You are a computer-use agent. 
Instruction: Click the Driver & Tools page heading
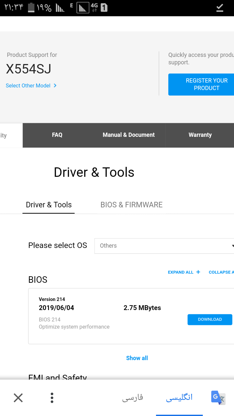click(94, 172)
